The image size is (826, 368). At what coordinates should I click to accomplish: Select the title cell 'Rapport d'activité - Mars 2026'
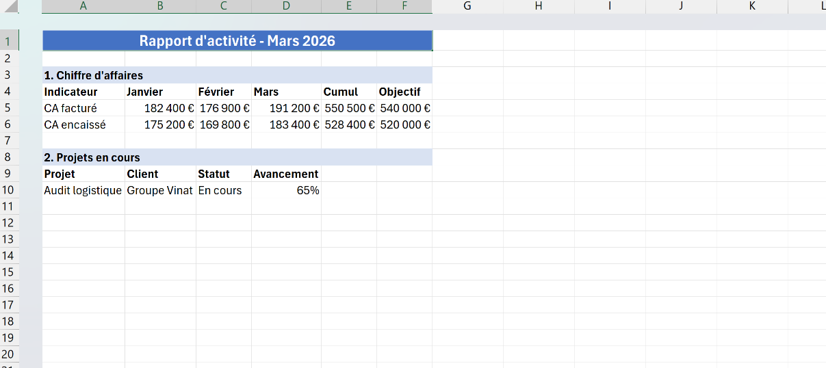point(237,41)
